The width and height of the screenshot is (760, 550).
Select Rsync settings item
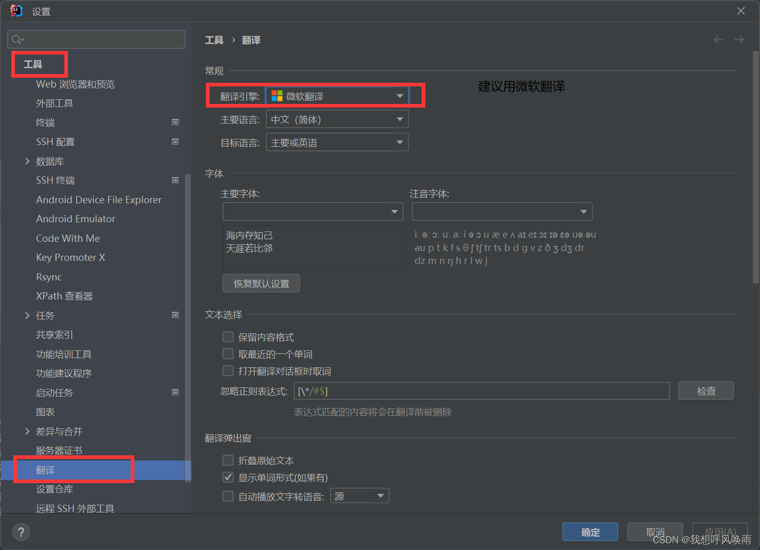tap(49, 277)
